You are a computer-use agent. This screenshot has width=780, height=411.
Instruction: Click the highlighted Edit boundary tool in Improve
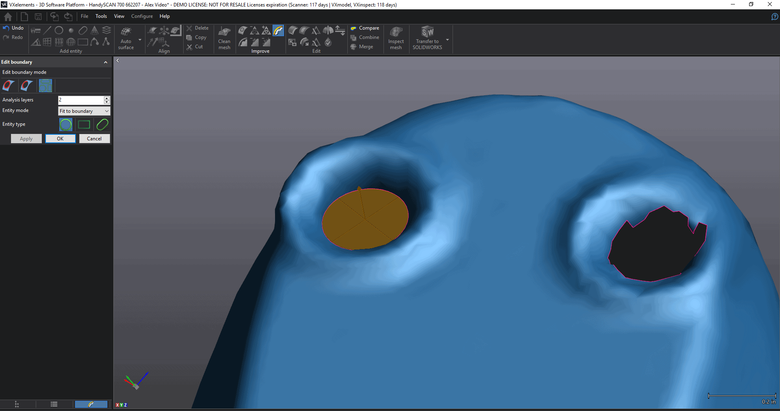[x=278, y=30]
